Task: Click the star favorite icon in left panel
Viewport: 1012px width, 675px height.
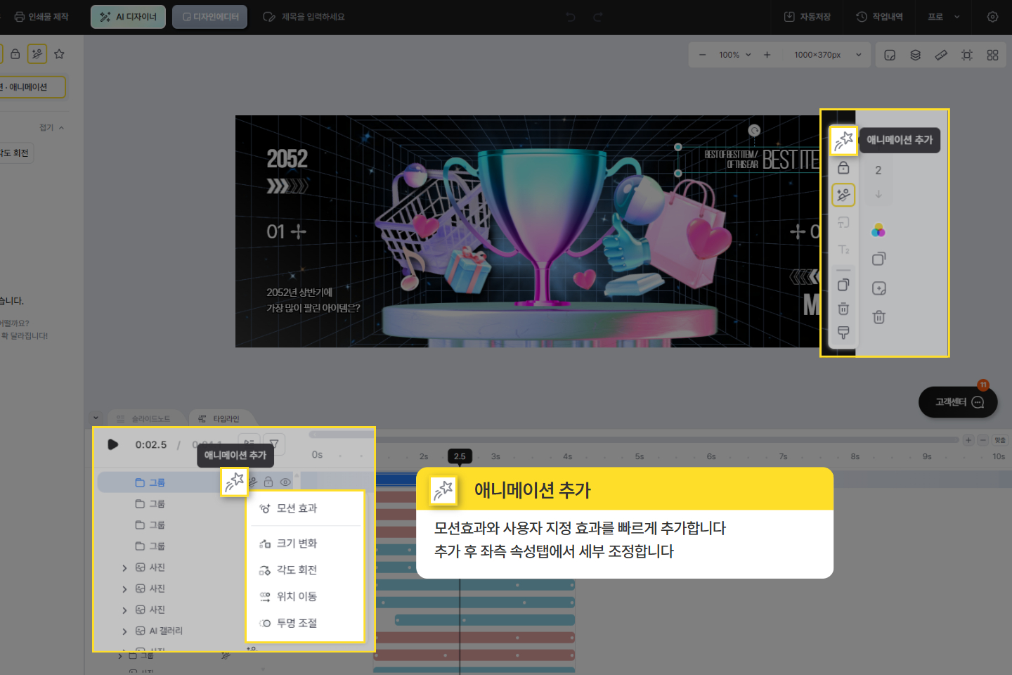Action: coord(59,54)
